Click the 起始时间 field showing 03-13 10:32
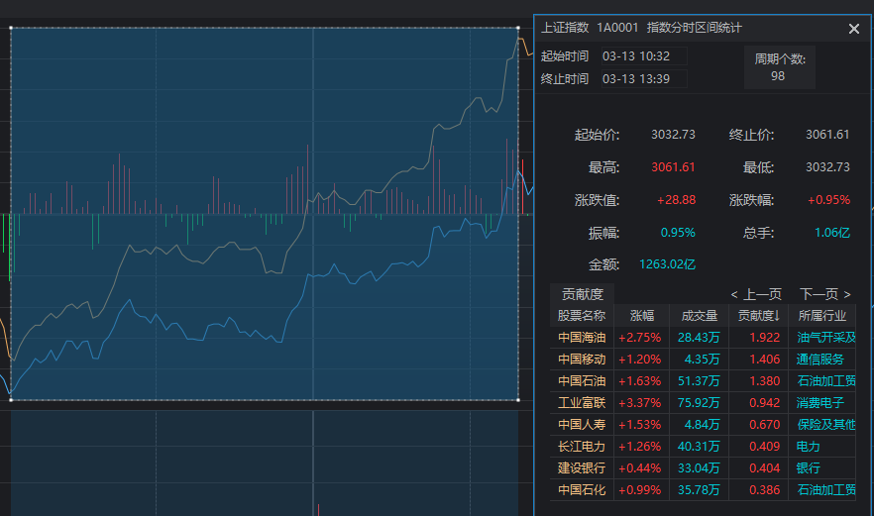Image resolution: width=874 pixels, height=516 pixels. click(642, 55)
